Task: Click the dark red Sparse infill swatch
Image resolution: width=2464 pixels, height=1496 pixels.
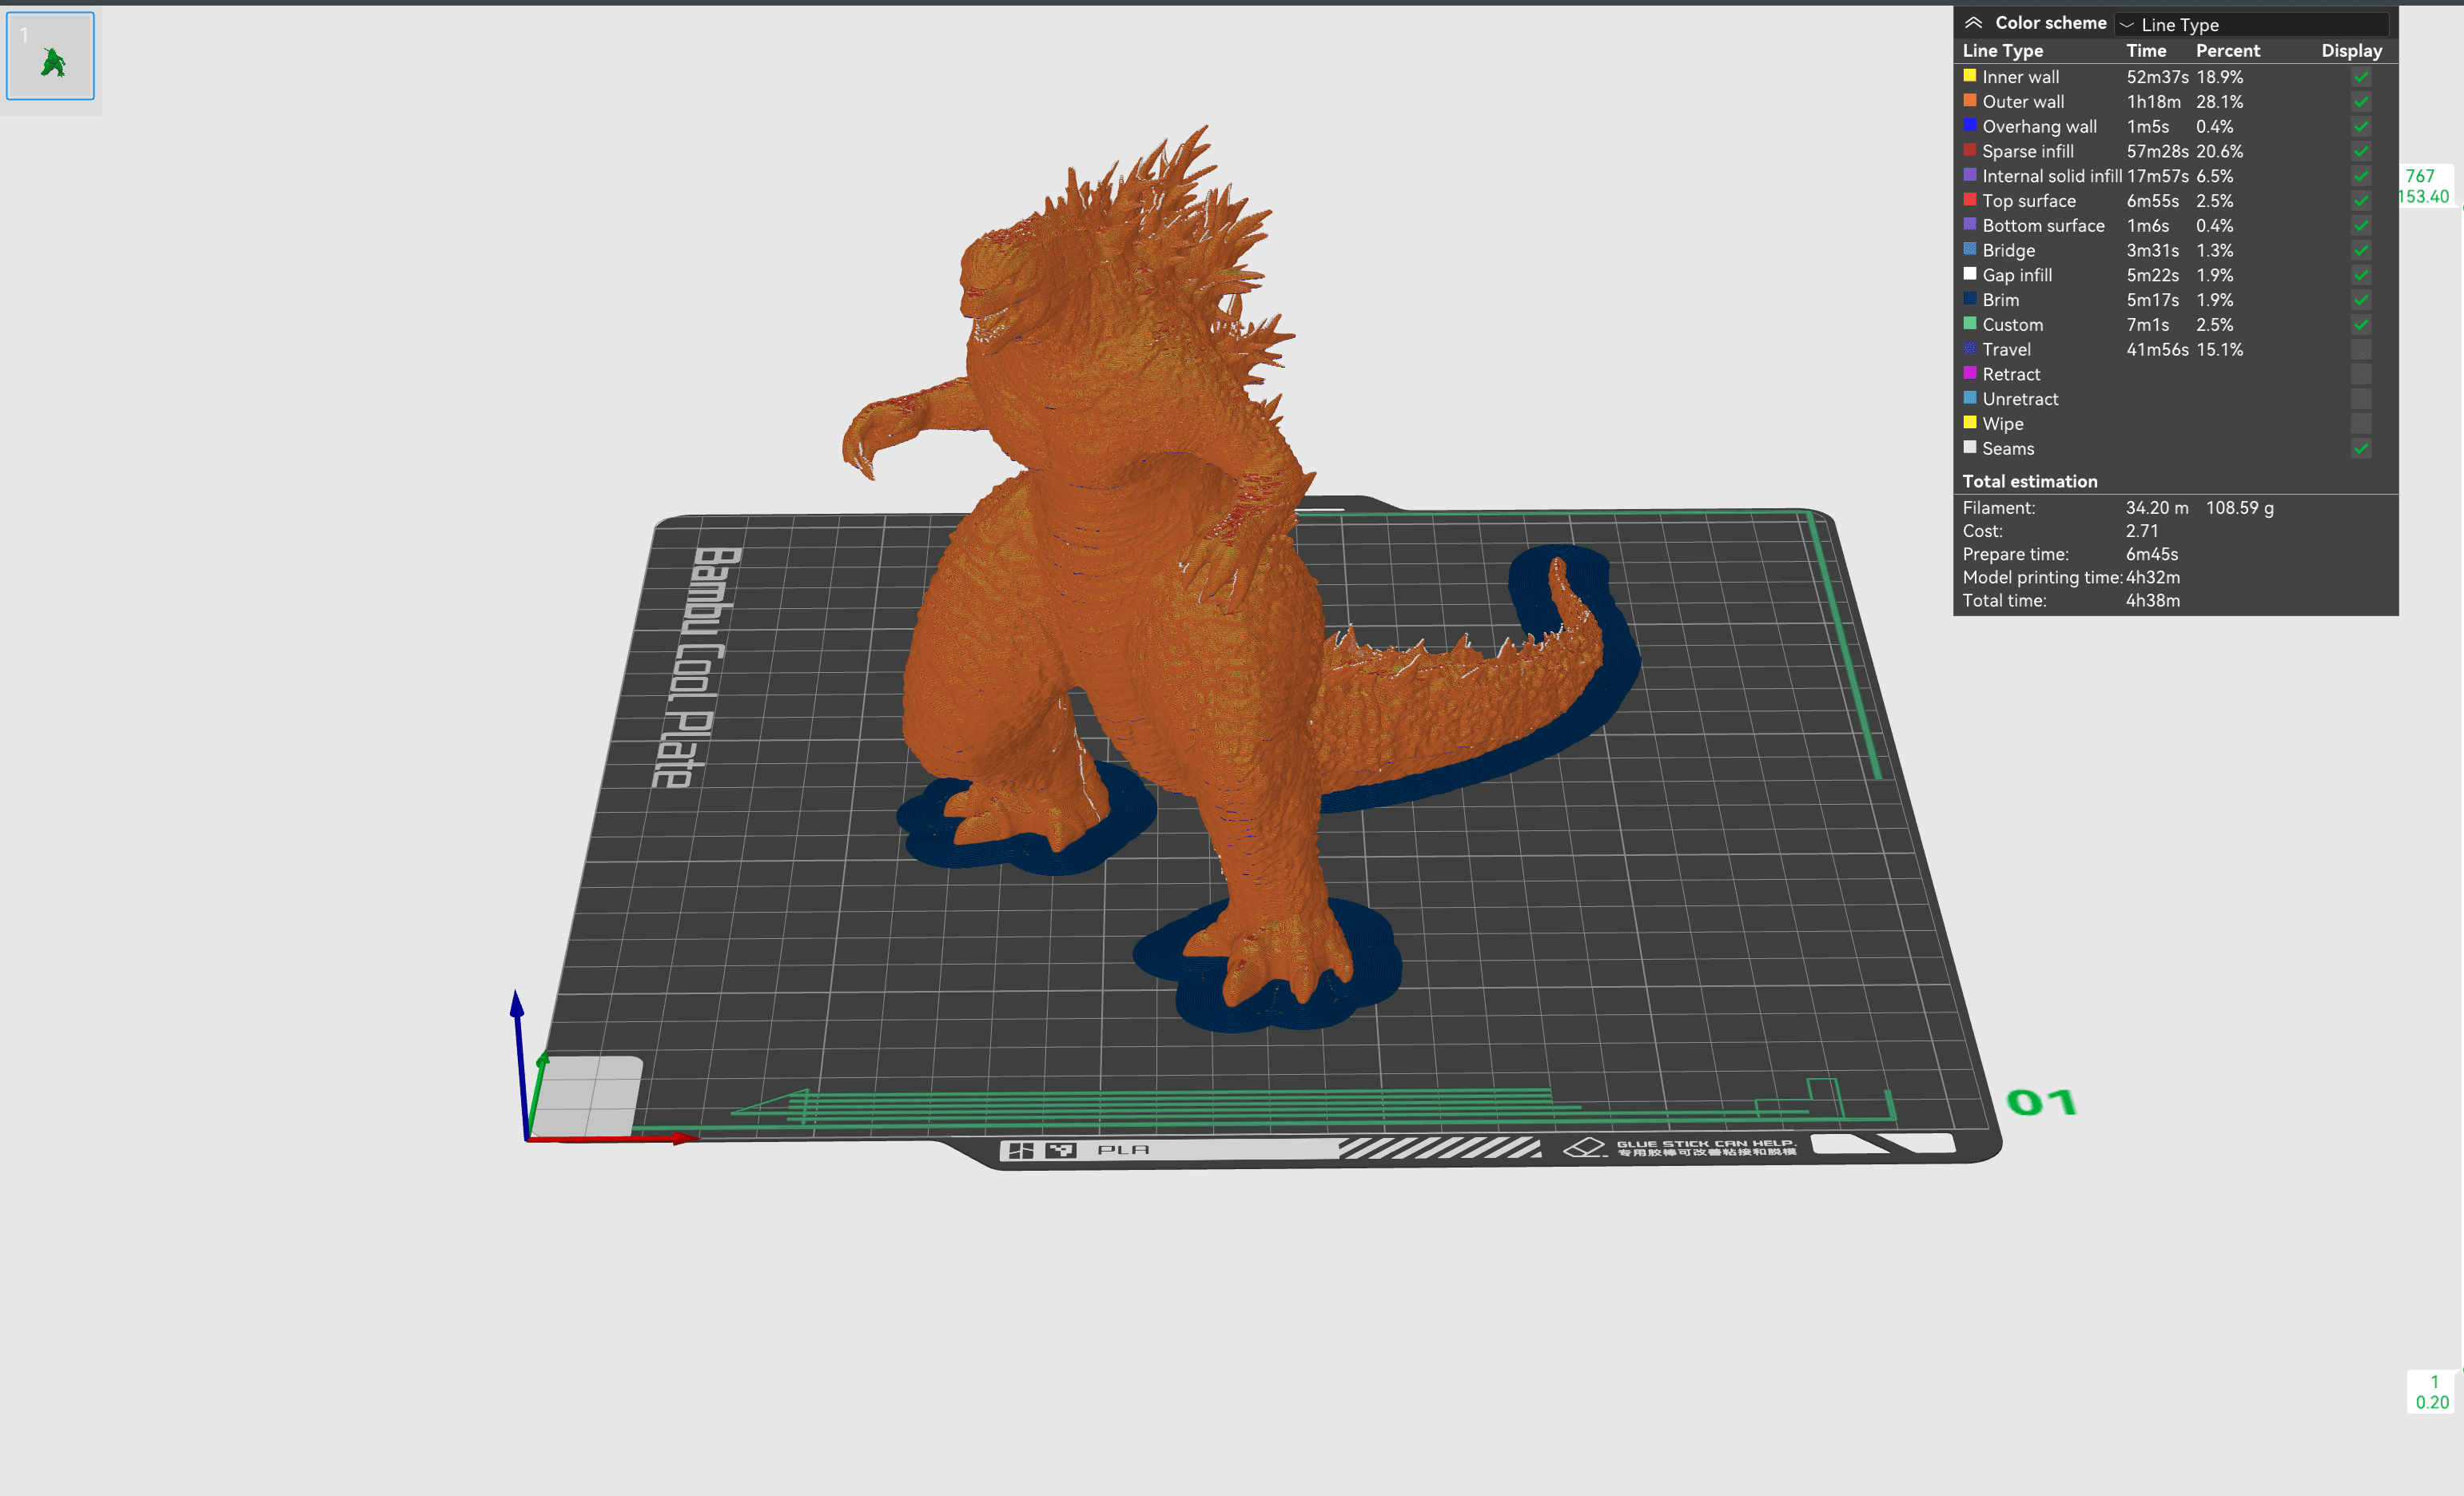Action: point(1969,150)
